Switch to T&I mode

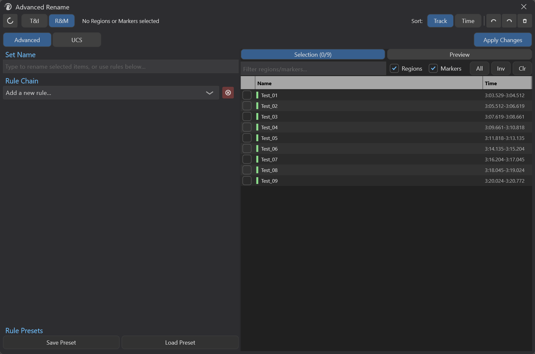34,21
